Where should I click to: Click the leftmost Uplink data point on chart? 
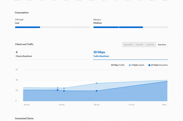58,88
